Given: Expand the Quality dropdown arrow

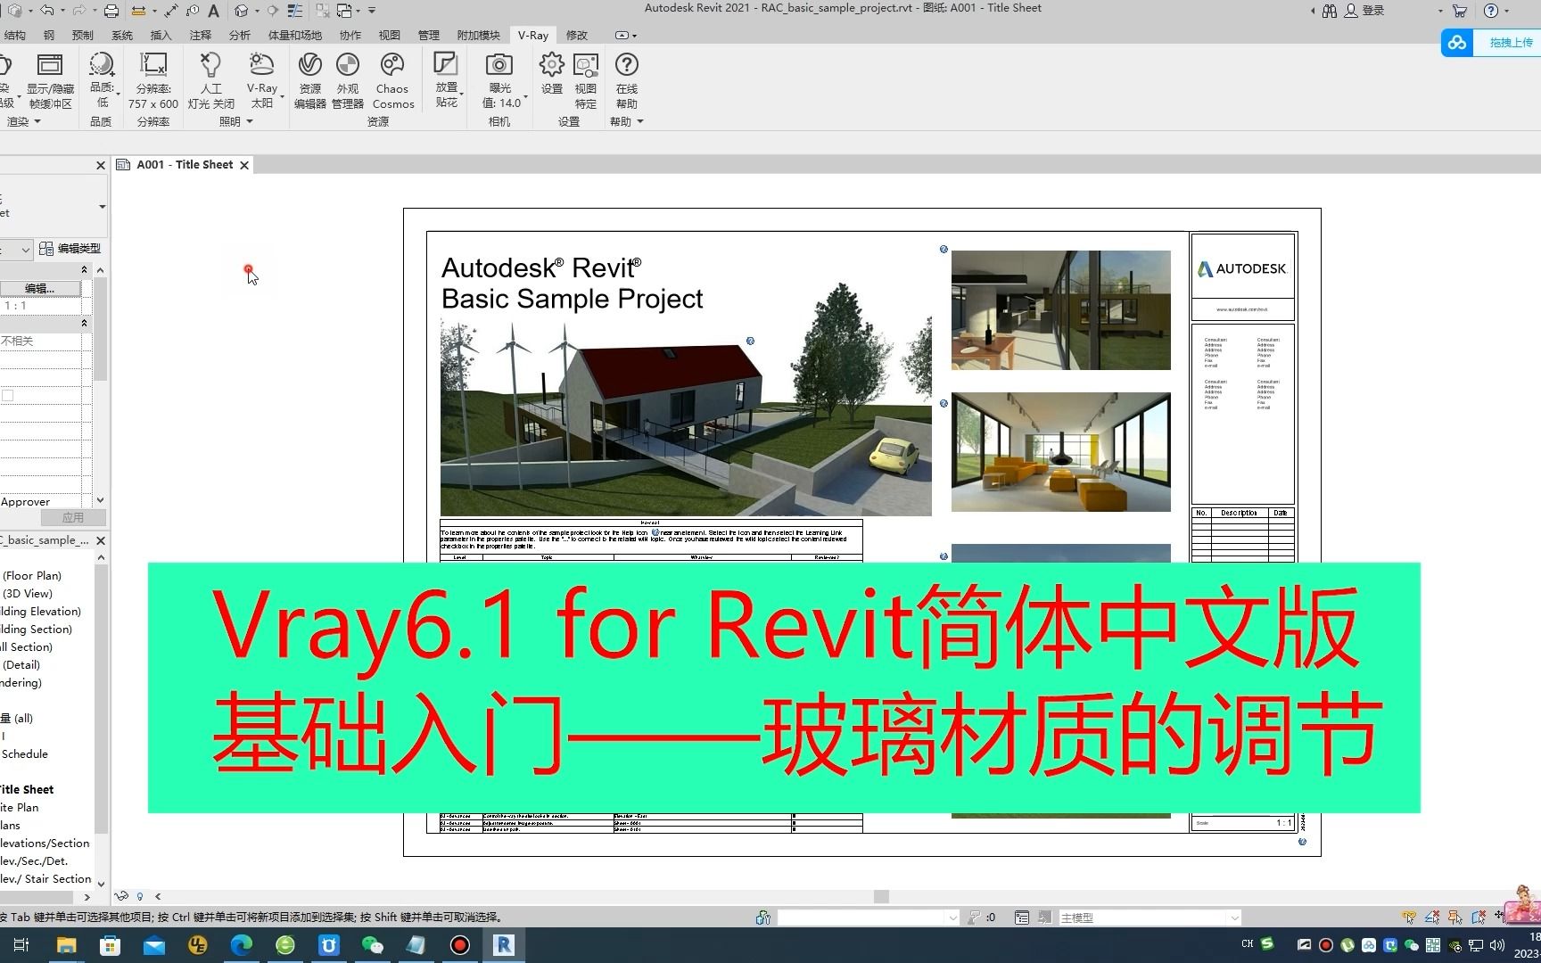Looking at the screenshot, I should pyautogui.click(x=118, y=93).
